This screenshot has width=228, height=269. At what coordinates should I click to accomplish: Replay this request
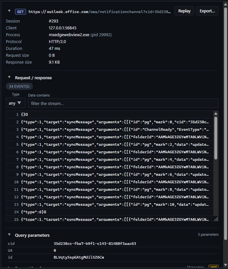pos(184,11)
